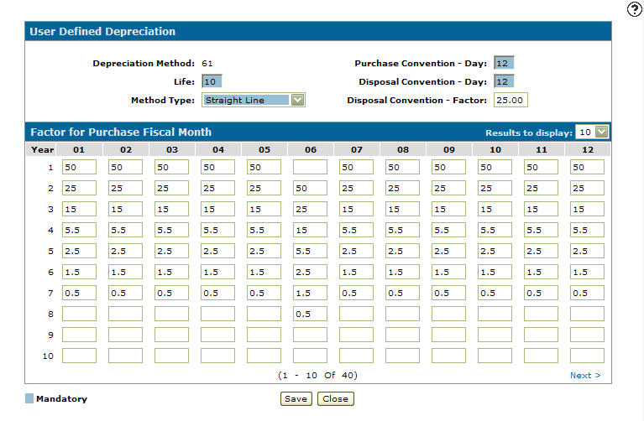Viewport: 644px width, 421px height.
Task: Click the Year column header
Action: pos(42,149)
